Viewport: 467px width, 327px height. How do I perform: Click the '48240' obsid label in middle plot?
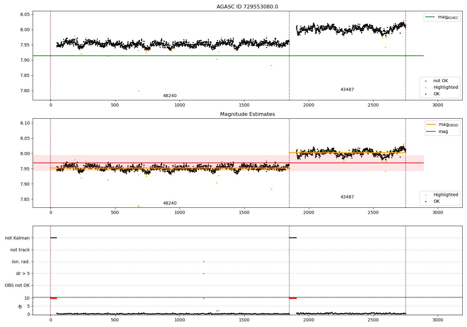click(170, 203)
